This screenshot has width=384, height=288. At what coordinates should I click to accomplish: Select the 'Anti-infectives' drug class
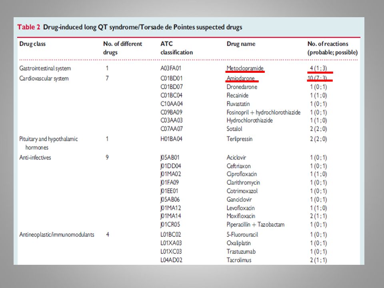click(35, 158)
